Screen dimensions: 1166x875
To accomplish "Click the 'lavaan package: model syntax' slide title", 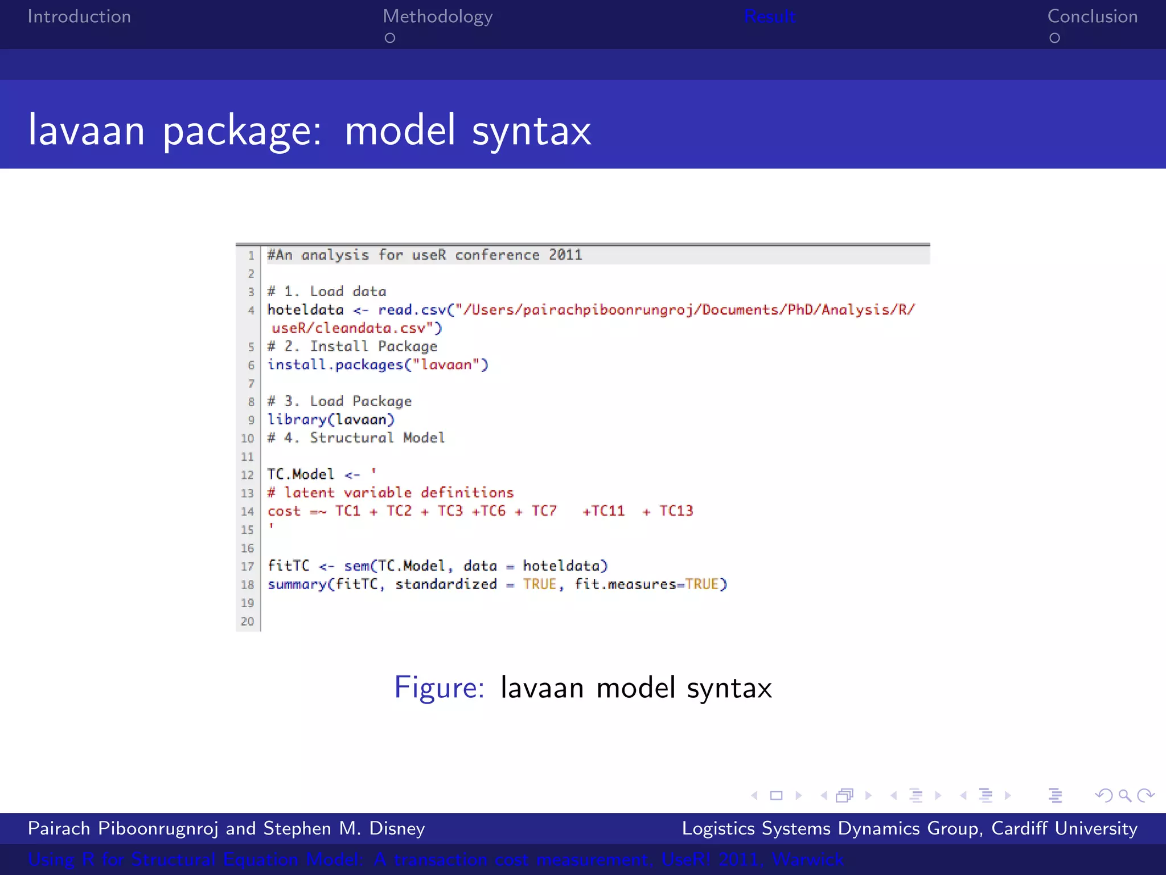I will [x=310, y=130].
